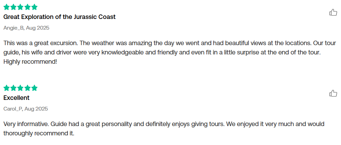Click the "thoroughly recommend it." line of text
This screenshot has height=145, width=341.
[x=39, y=133]
